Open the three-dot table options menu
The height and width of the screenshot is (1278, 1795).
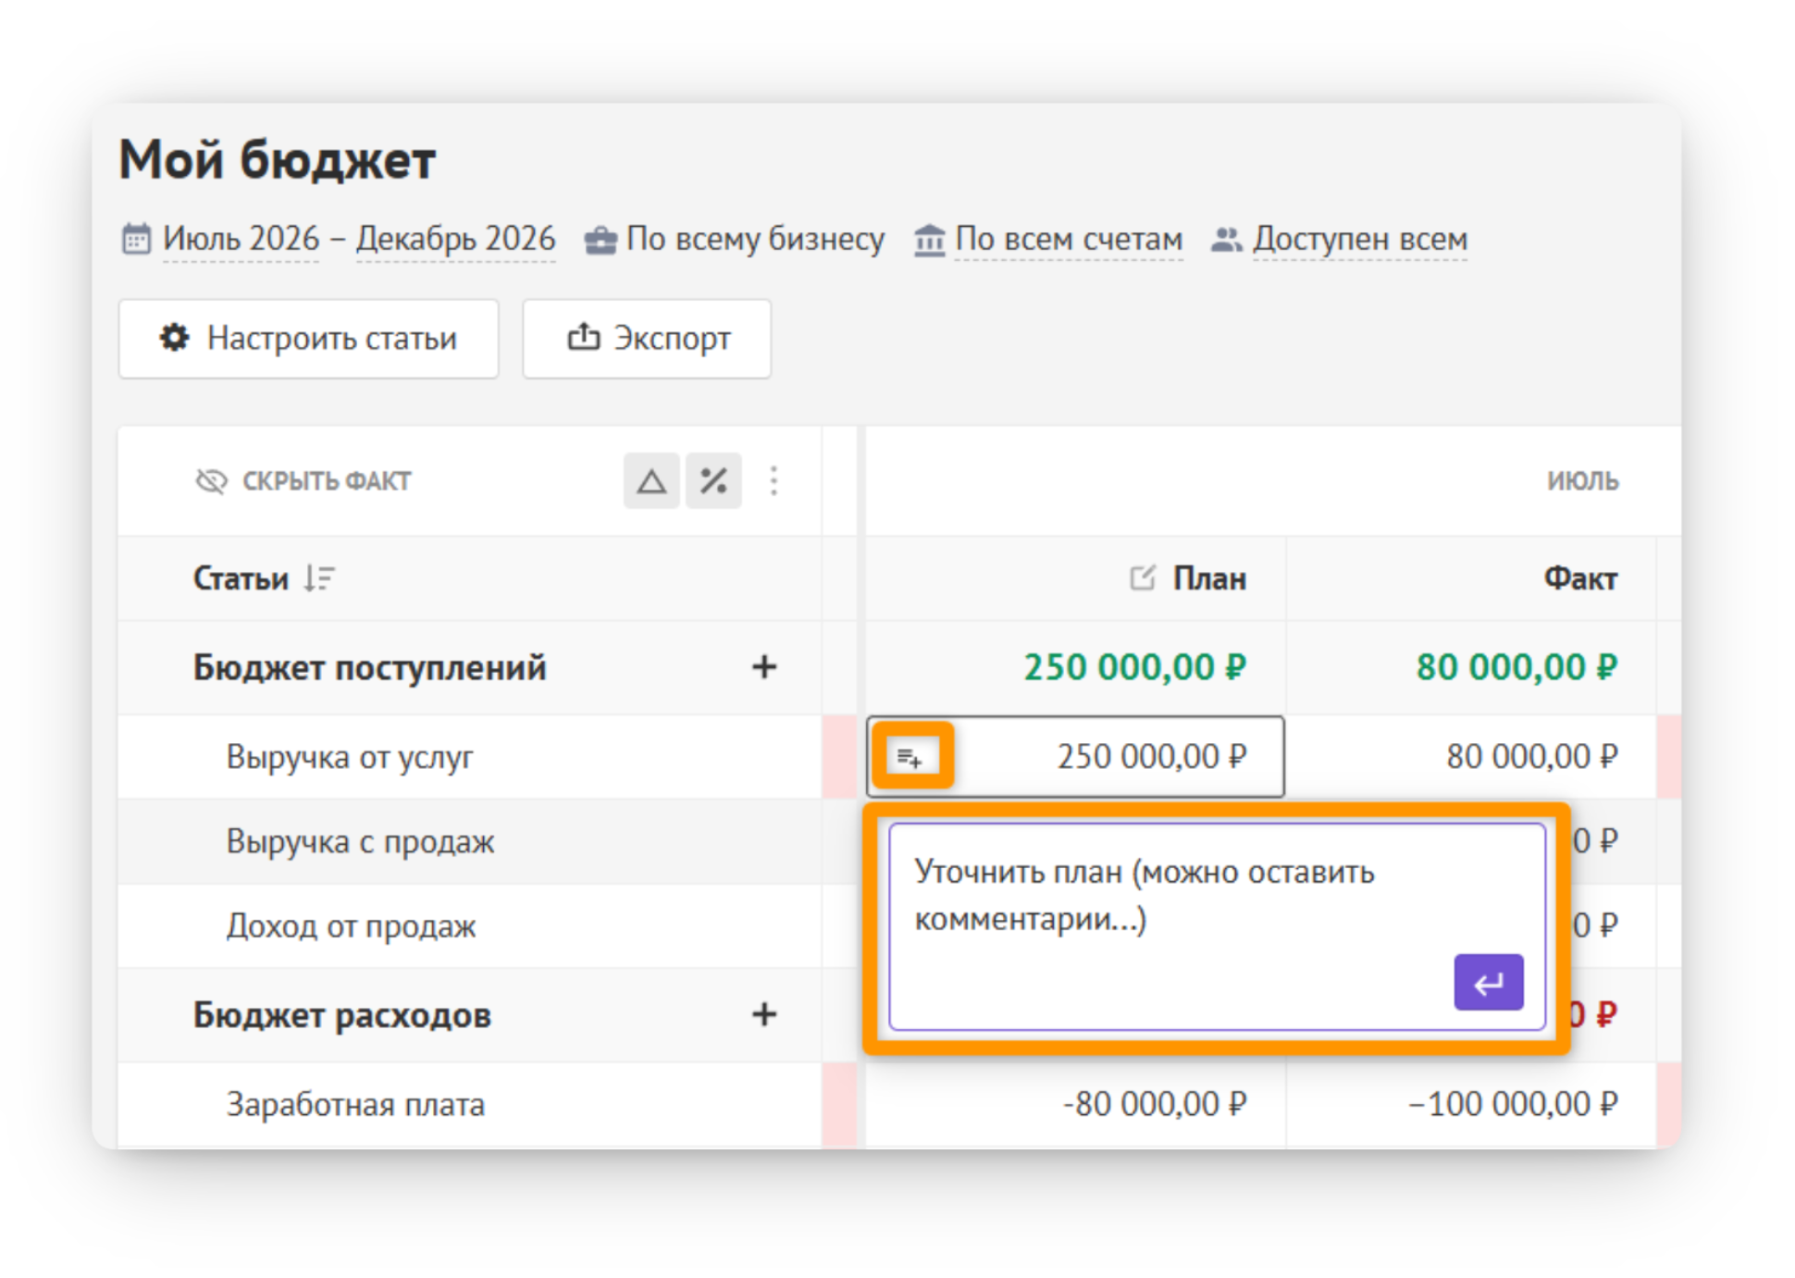pyautogui.click(x=774, y=480)
